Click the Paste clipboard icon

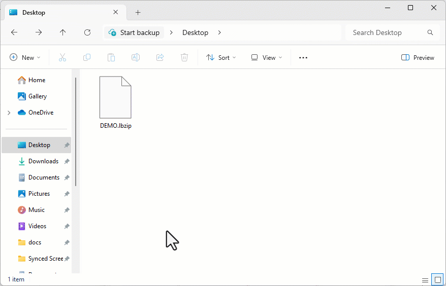[x=111, y=58]
